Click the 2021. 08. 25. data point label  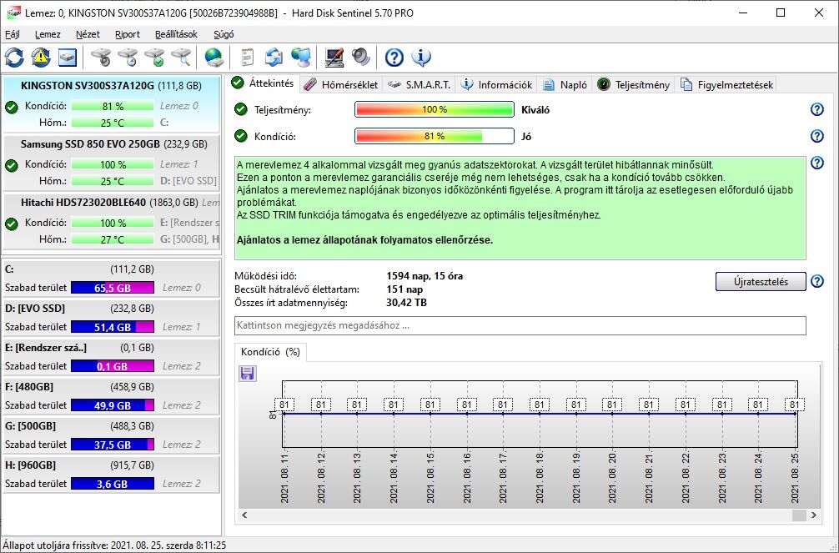point(795,405)
